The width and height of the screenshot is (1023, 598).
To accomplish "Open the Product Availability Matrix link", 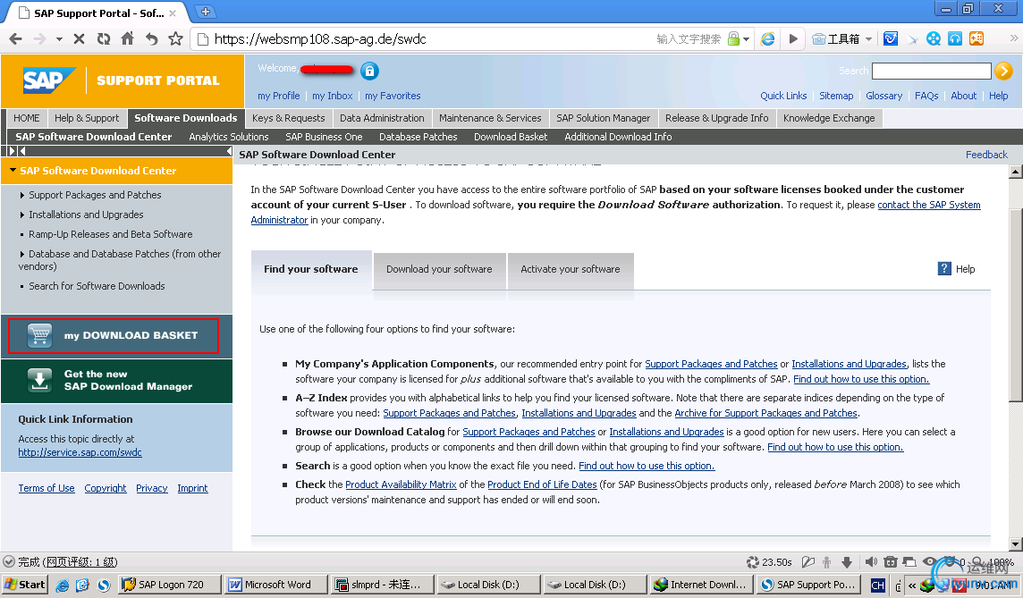I will tap(401, 484).
